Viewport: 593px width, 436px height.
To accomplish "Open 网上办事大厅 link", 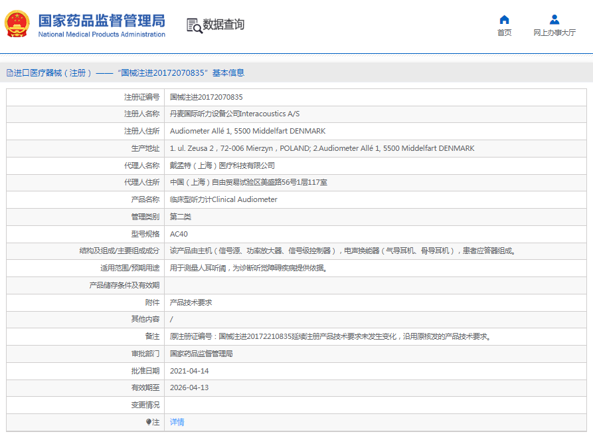I will click(x=554, y=33).
